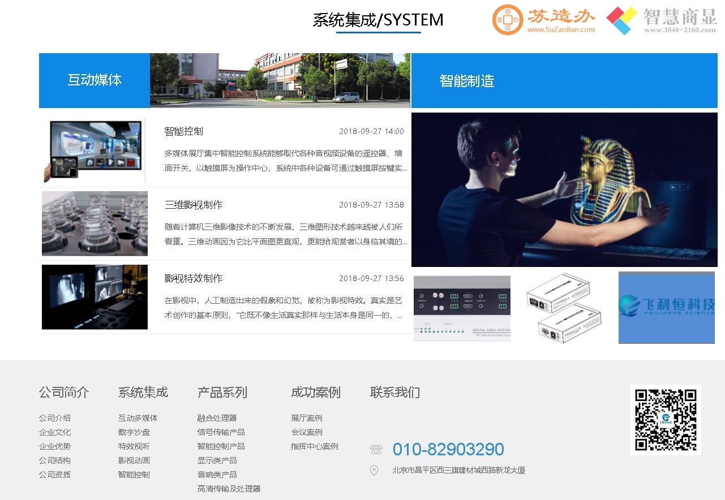Click the phone number 010-82903290
This screenshot has height=500, width=725.
(448, 450)
